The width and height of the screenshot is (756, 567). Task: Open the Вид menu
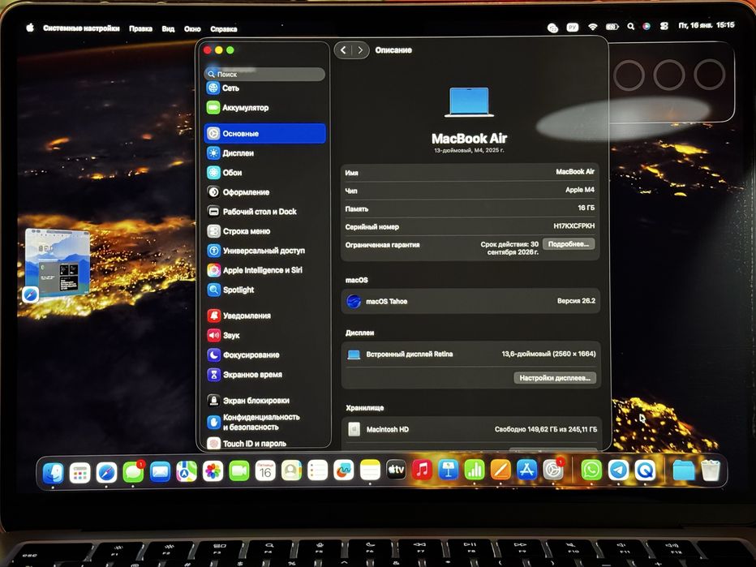[168, 29]
